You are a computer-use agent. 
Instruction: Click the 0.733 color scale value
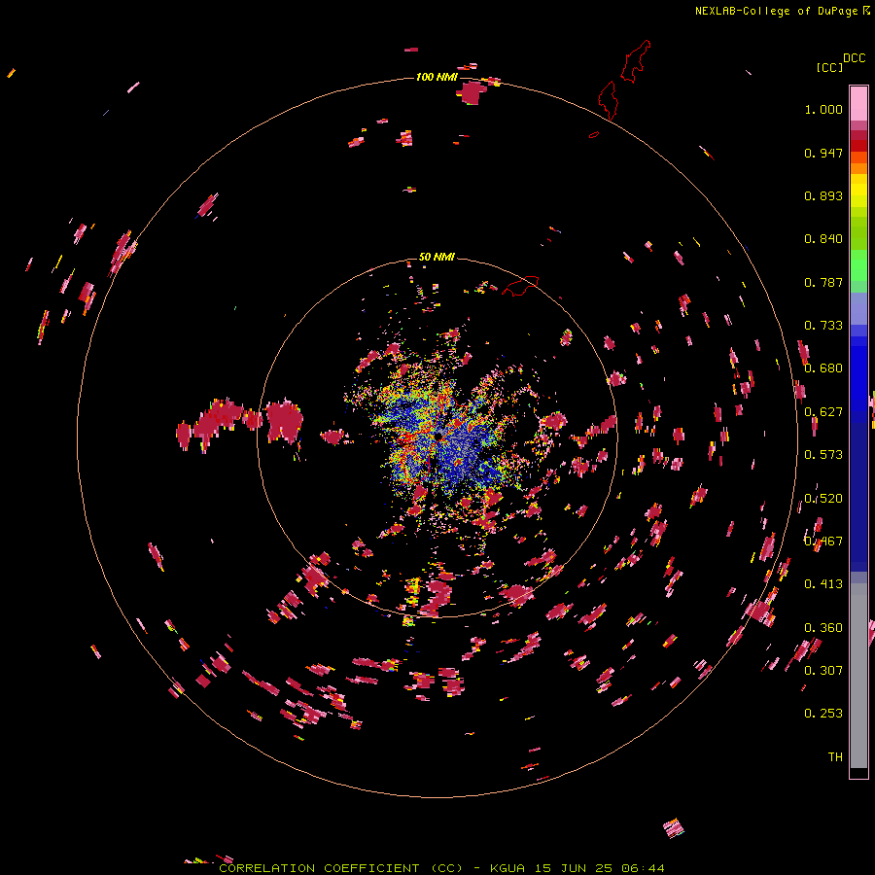pyautogui.click(x=823, y=326)
